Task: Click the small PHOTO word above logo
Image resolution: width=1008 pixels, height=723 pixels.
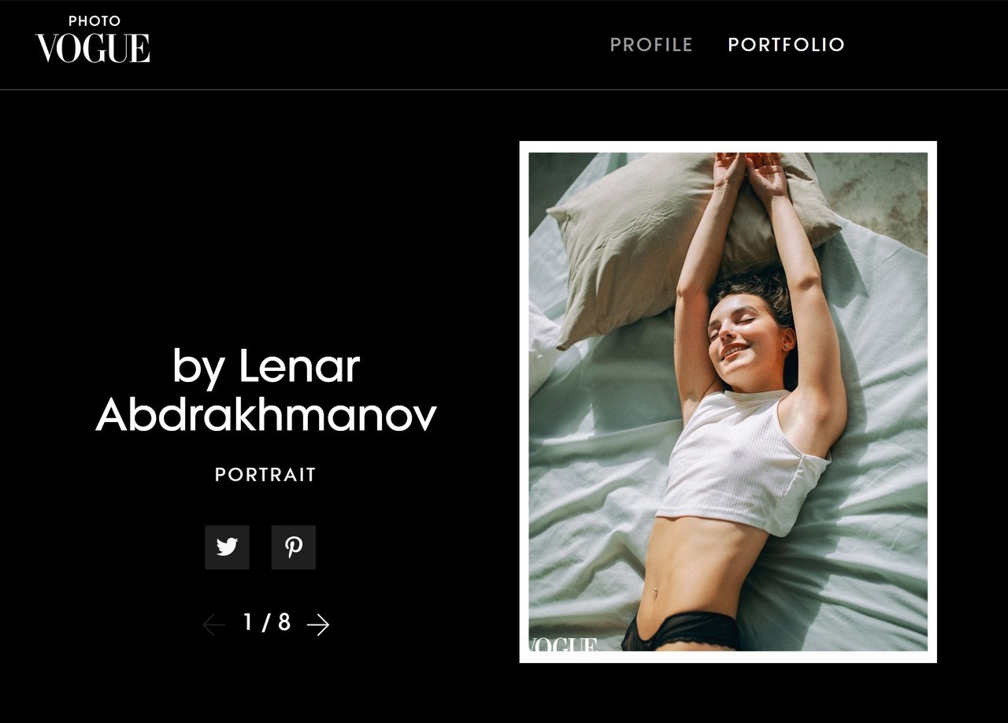Action: tap(94, 21)
